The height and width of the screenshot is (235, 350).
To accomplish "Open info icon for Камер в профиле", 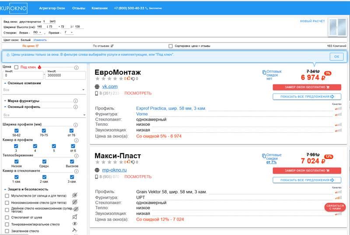I will tap(76, 140).
